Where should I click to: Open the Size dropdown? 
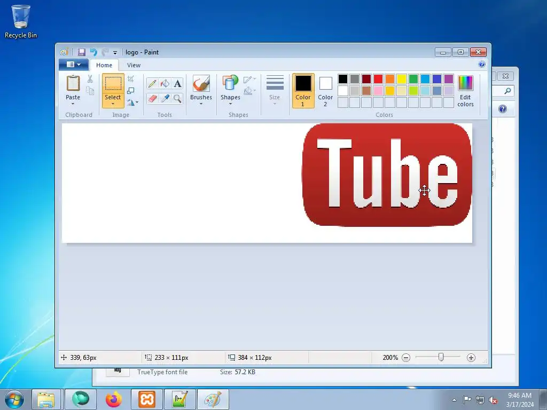(x=275, y=91)
